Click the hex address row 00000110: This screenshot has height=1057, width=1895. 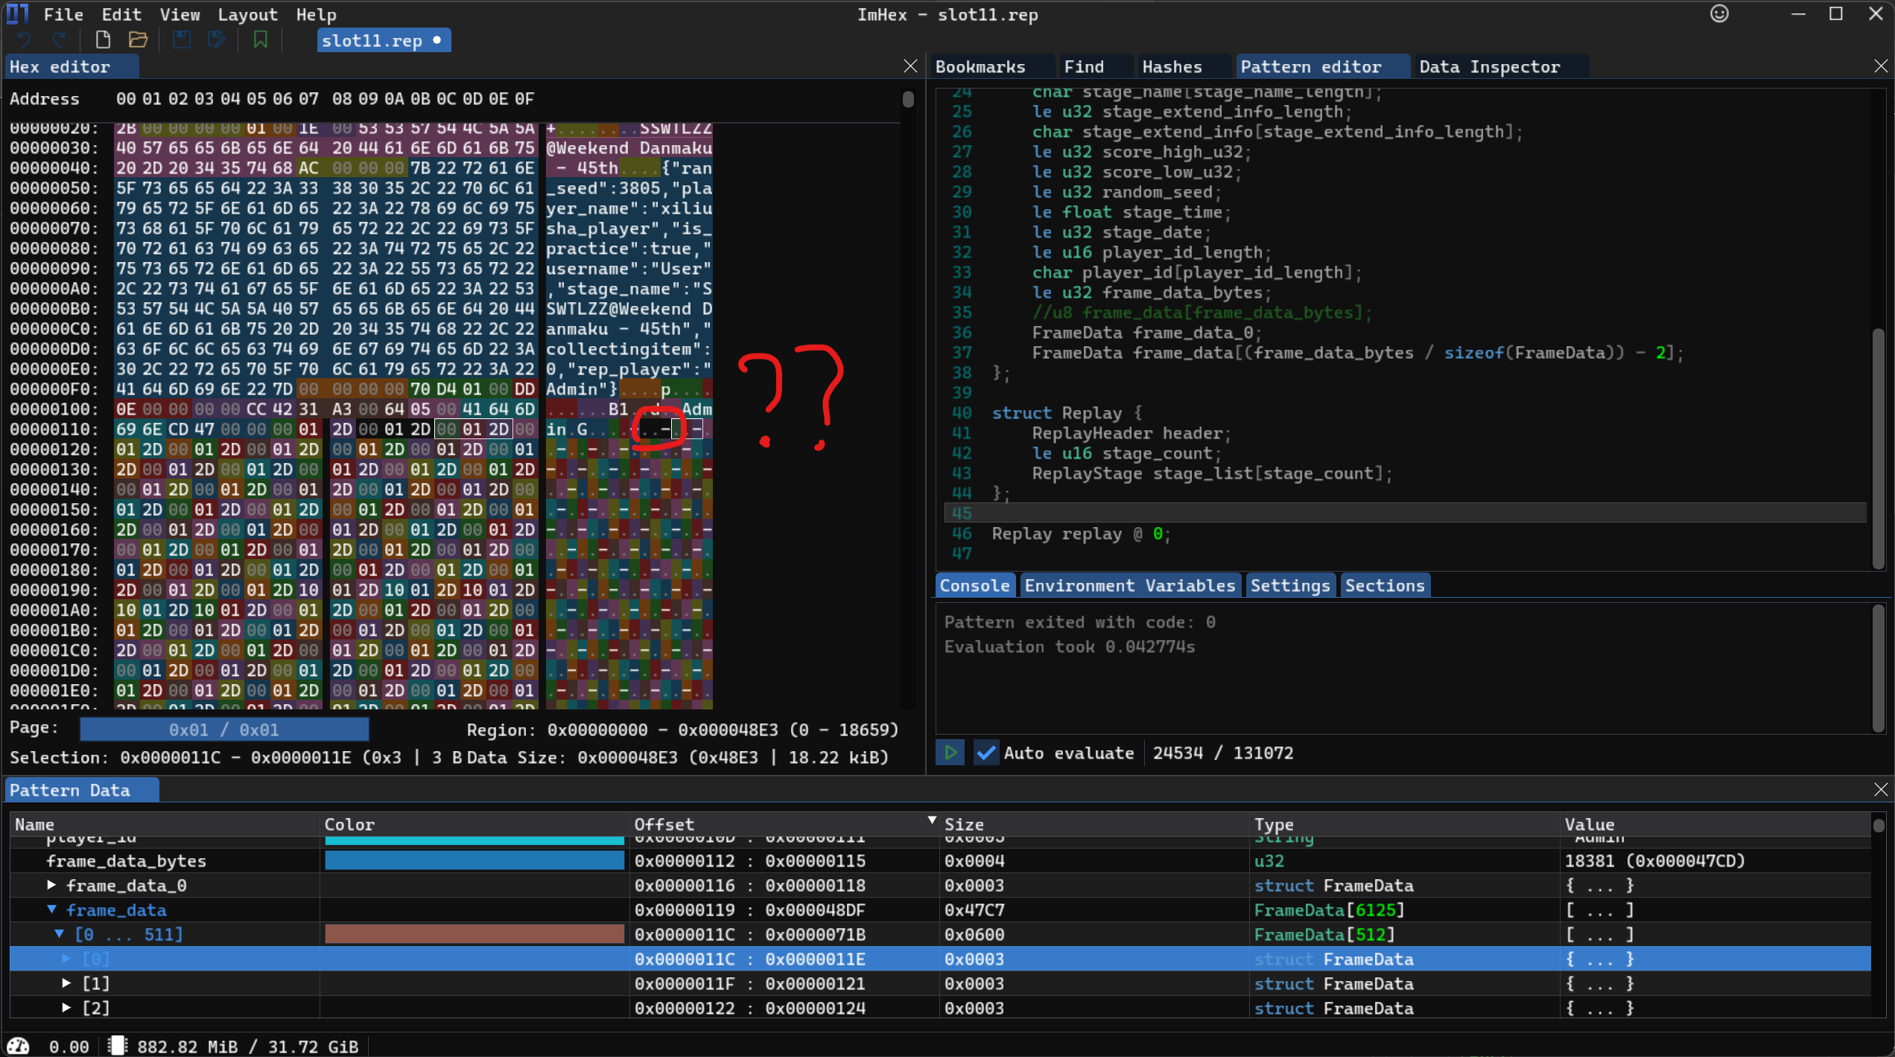click(x=54, y=429)
